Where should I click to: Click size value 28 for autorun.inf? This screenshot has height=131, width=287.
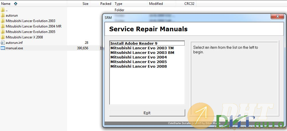click(x=86, y=43)
